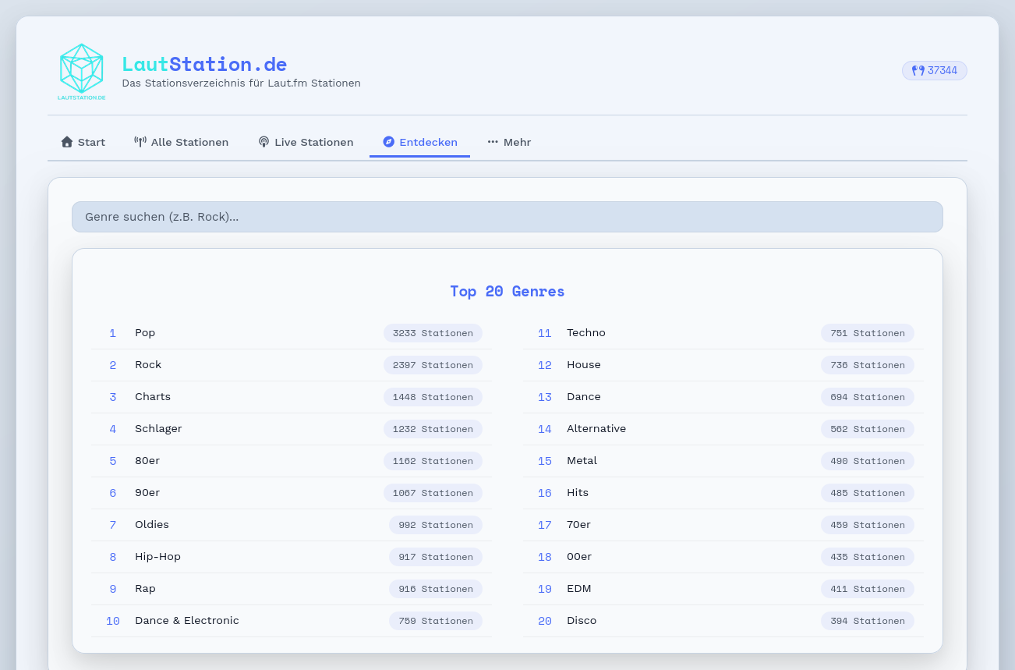Screen dimensions: 1015x670
Task: Select the Entdecken tab
Action: click(x=419, y=142)
